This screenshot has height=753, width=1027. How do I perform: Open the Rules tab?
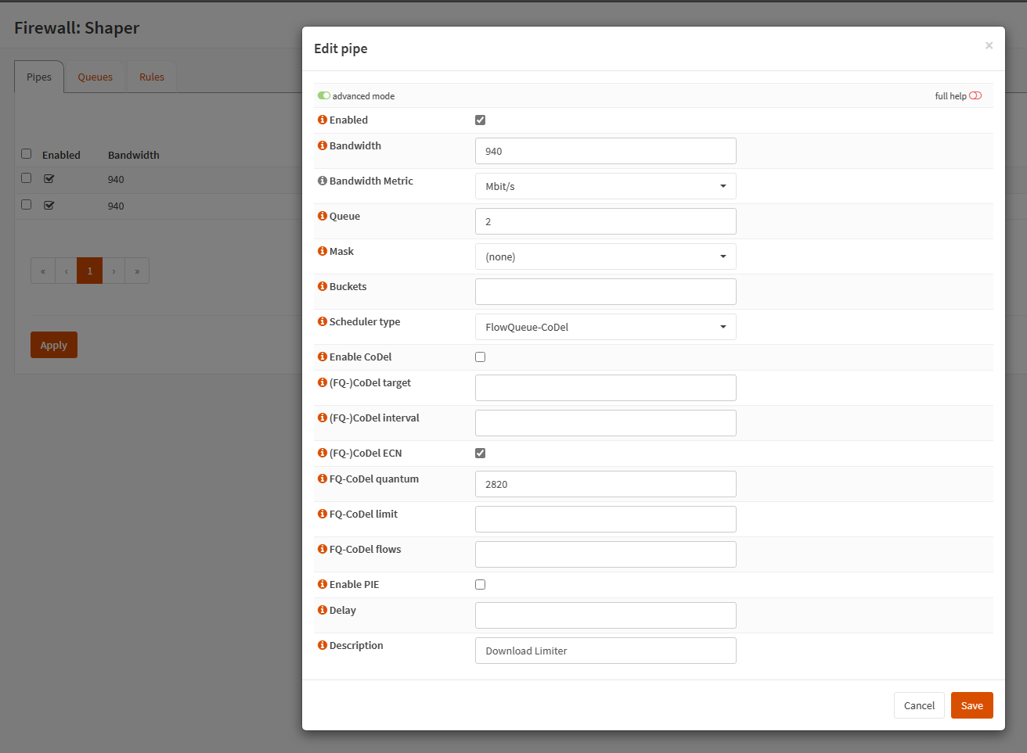click(x=152, y=77)
